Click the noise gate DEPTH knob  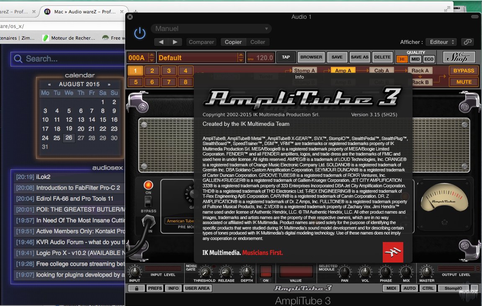[246, 272]
